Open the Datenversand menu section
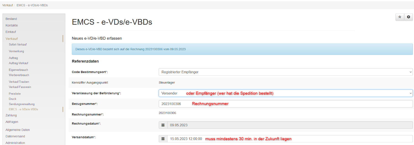This screenshot has width=414, height=145. 15,136
